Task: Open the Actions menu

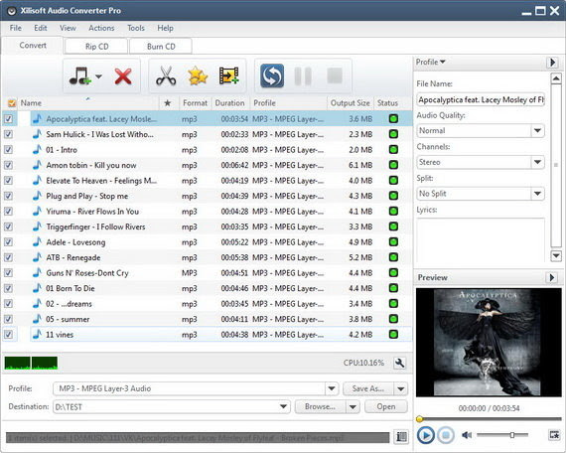Action: pos(101,28)
